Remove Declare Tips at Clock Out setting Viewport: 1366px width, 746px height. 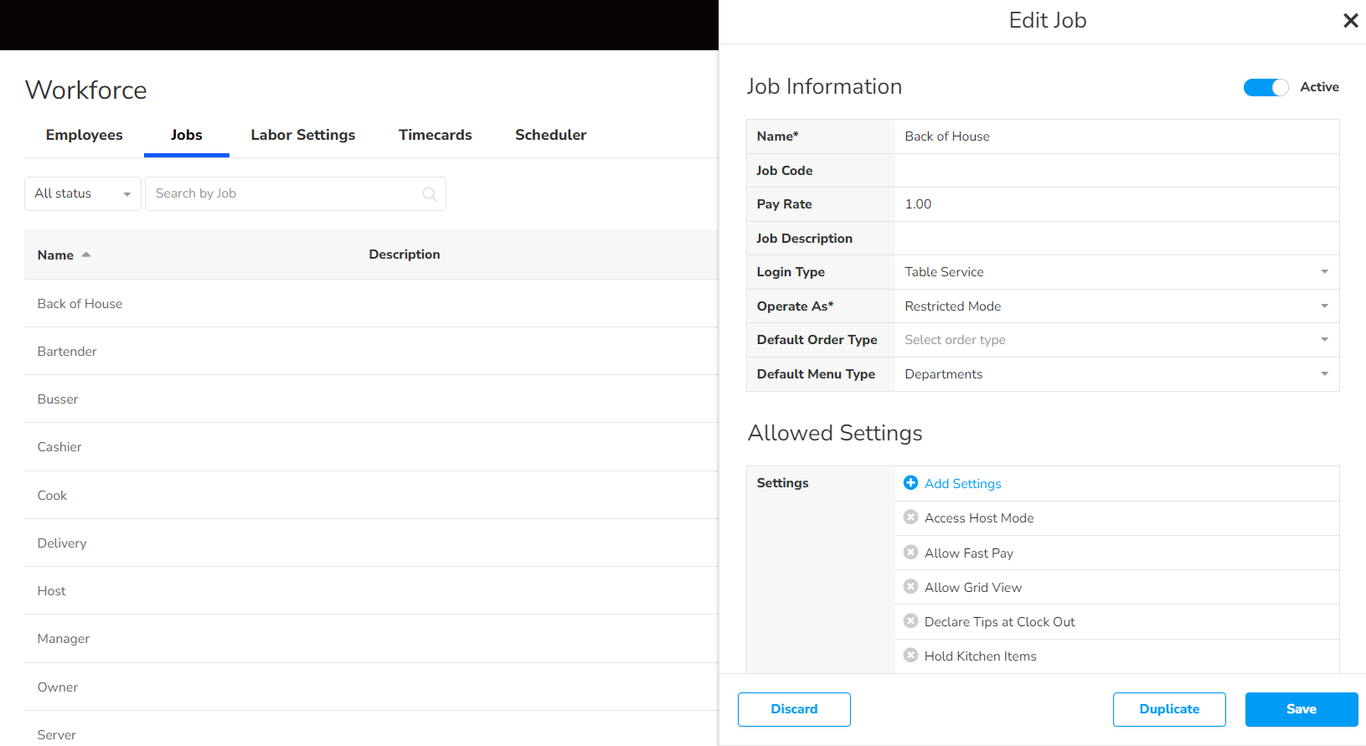click(x=910, y=621)
